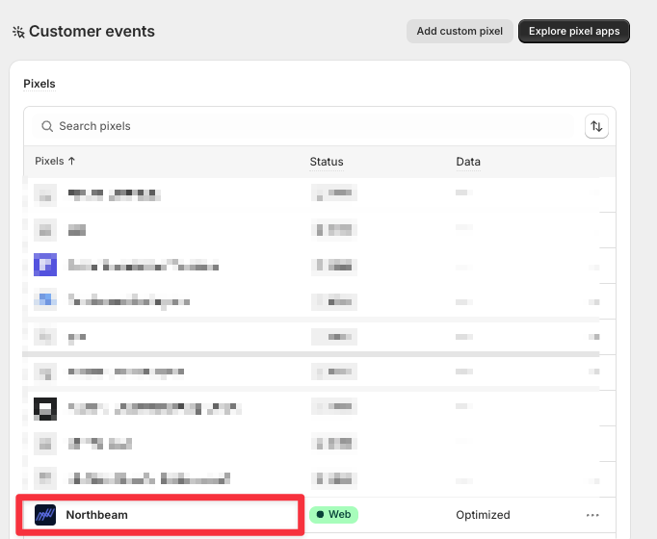Click the Data column header
The height and width of the screenshot is (539, 657).
coord(468,162)
